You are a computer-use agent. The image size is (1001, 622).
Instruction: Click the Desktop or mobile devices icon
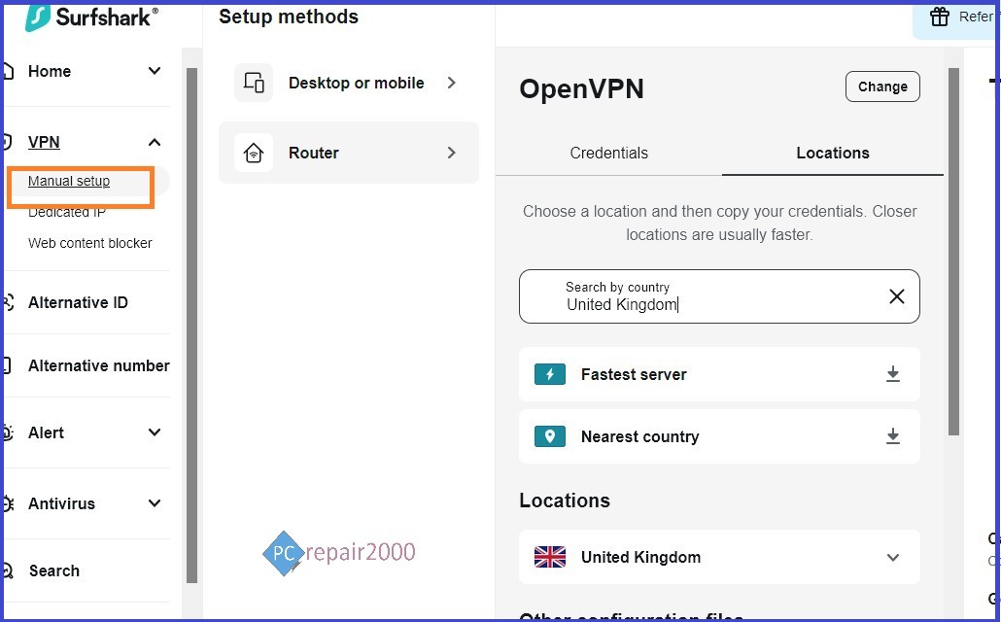[254, 83]
